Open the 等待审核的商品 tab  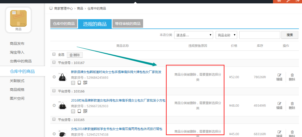128,24
